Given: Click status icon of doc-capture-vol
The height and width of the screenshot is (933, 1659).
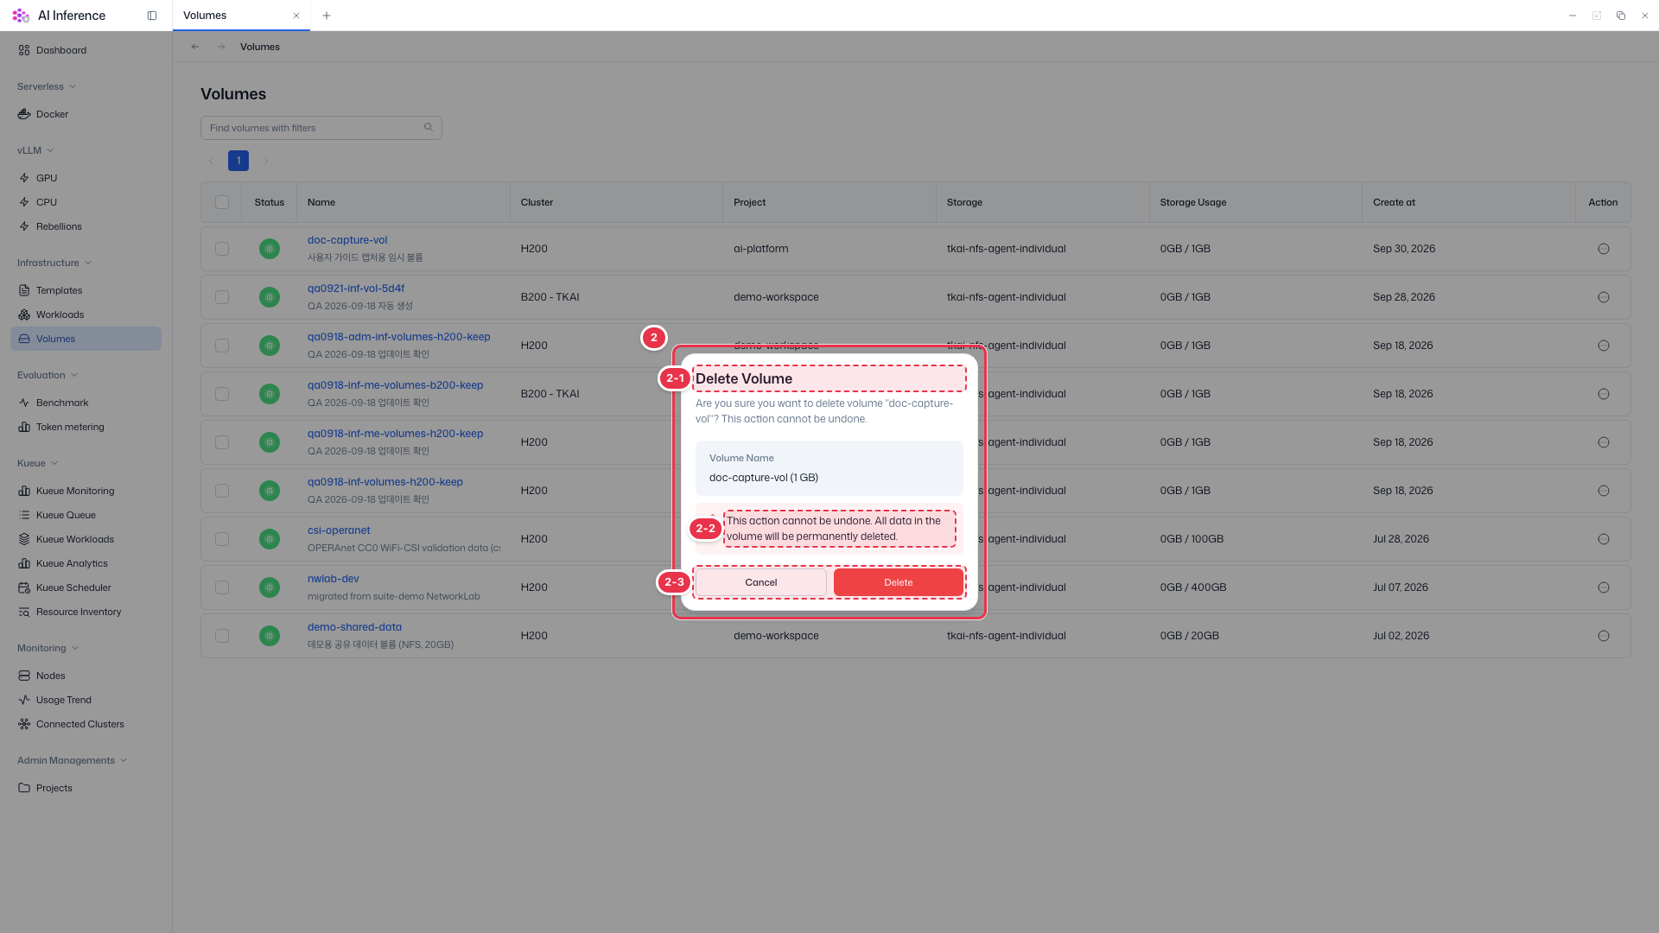Looking at the screenshot, I should 270,249.
